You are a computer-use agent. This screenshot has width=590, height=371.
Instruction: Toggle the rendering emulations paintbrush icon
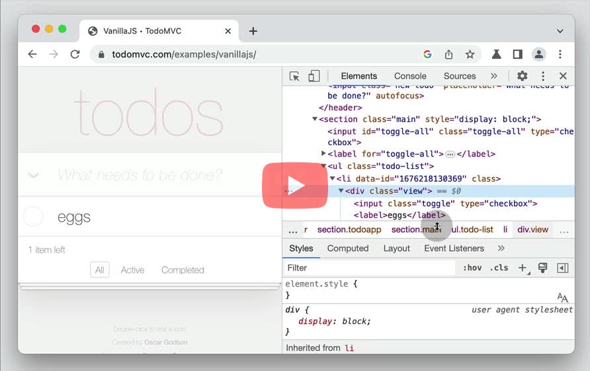[542, 268]
